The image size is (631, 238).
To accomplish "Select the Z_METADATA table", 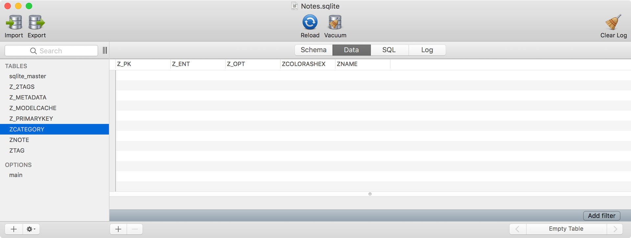I will (54, 98).
